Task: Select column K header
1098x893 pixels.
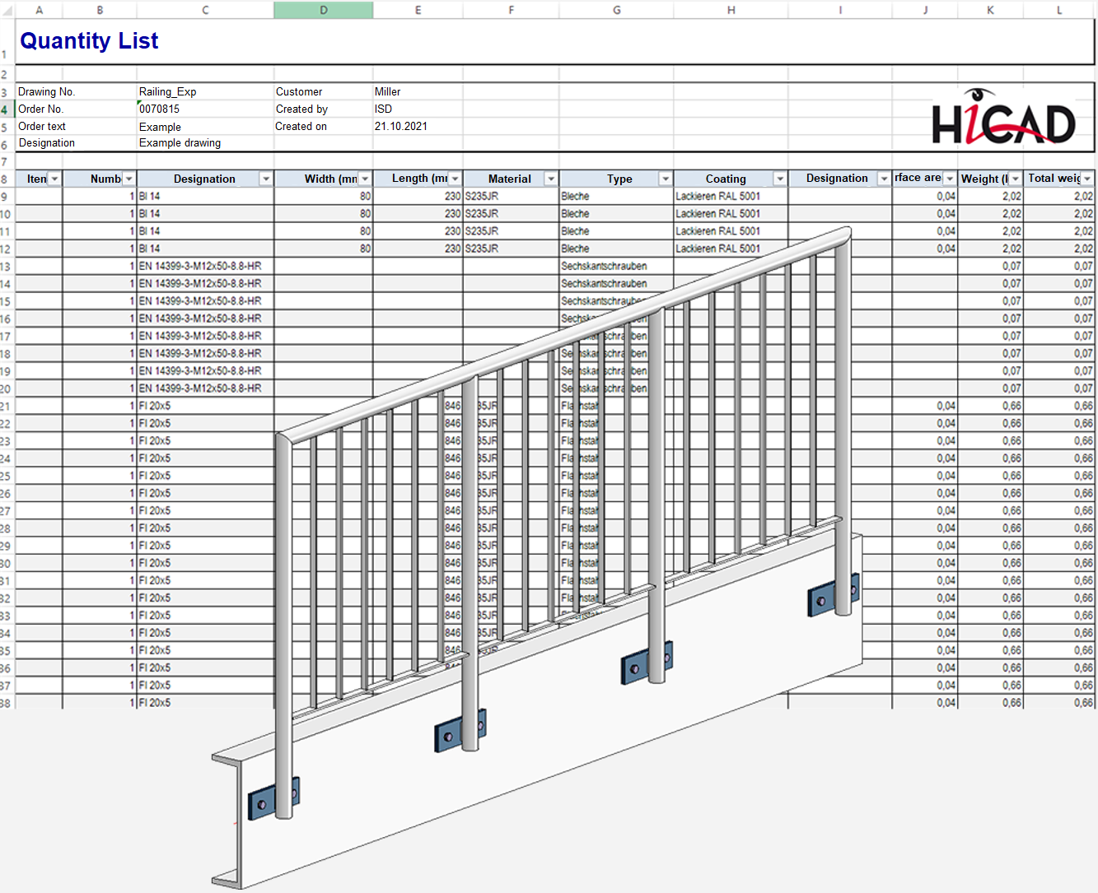Action: [x=991, y=10]
